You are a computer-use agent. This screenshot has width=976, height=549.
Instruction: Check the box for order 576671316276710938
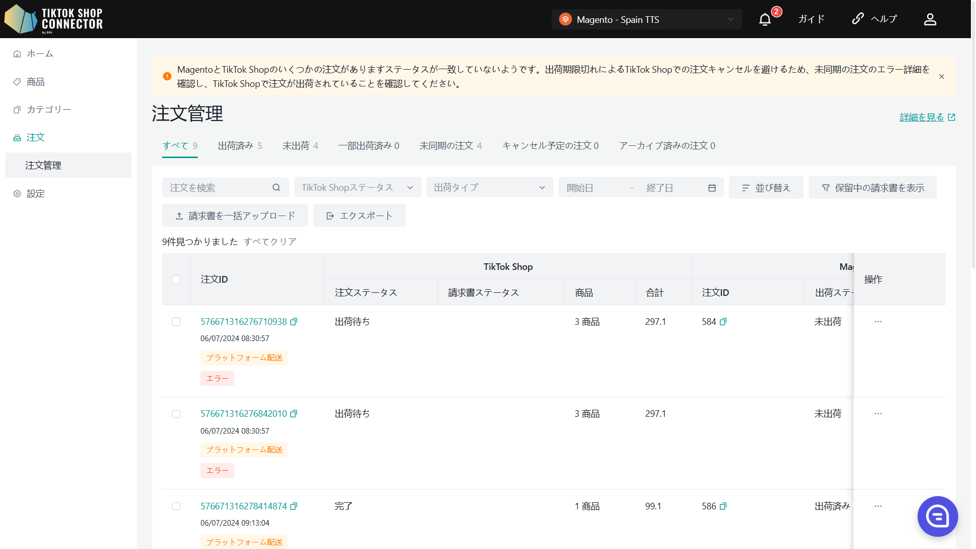(x=176, y=322)
